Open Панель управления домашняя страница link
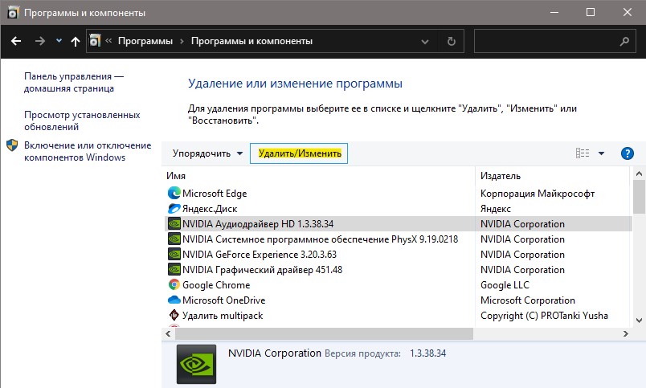 click(x=74, y=83)
